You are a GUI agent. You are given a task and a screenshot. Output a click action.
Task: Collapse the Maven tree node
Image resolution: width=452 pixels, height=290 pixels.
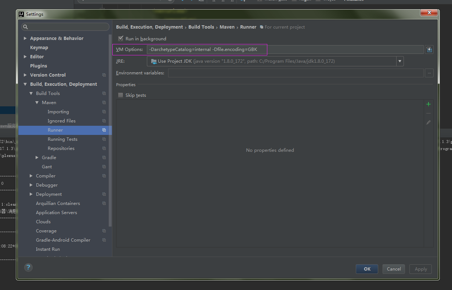[x=37, y=102]
